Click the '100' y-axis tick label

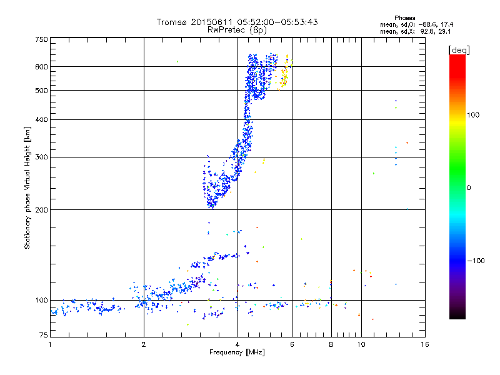pos(42,301)
